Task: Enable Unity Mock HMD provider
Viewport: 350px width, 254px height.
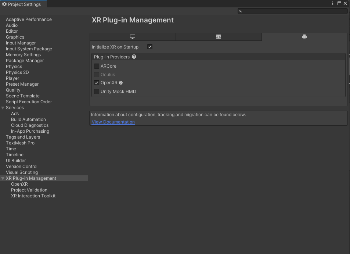Action: (x=97, y=92)
